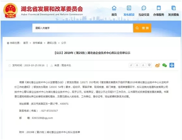182x140 pixels.
Task: Open the 发布解读 document icon
Action: click(129, 8)
